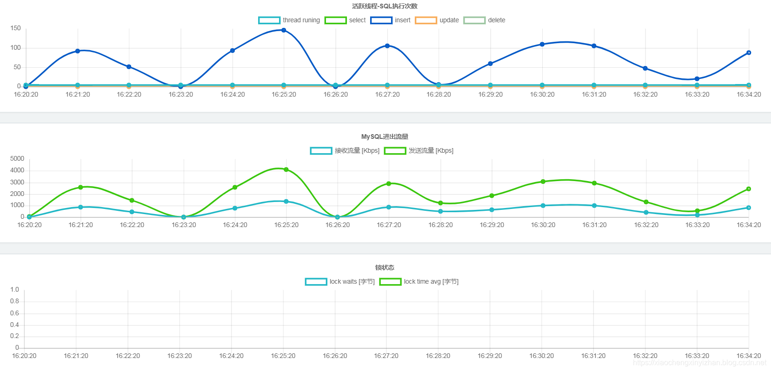This screenshot has width=771, height=371.
Task: Click x-axis label 16:23:20 in SQL chart
Action: [x=181, y=94]
